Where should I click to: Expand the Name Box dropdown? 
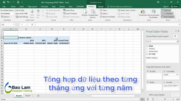(x=14, y=24)
